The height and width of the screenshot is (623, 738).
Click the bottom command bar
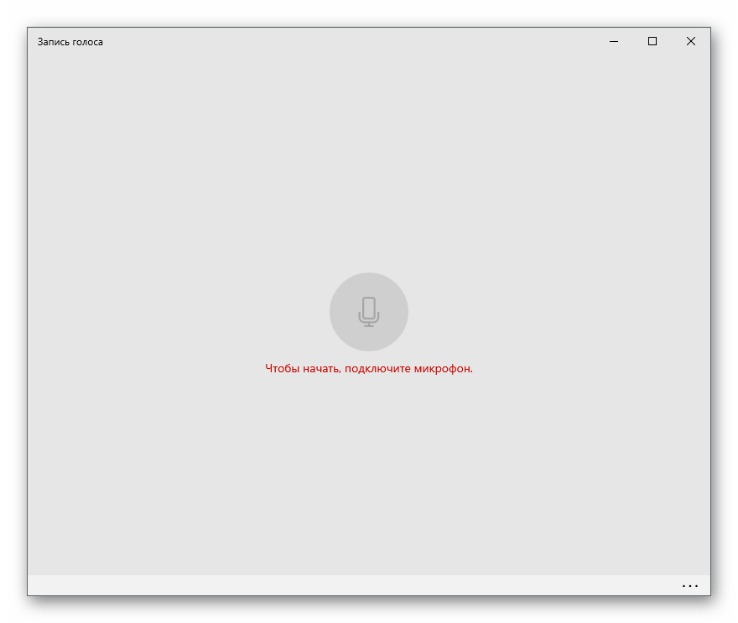pos(335,585)
